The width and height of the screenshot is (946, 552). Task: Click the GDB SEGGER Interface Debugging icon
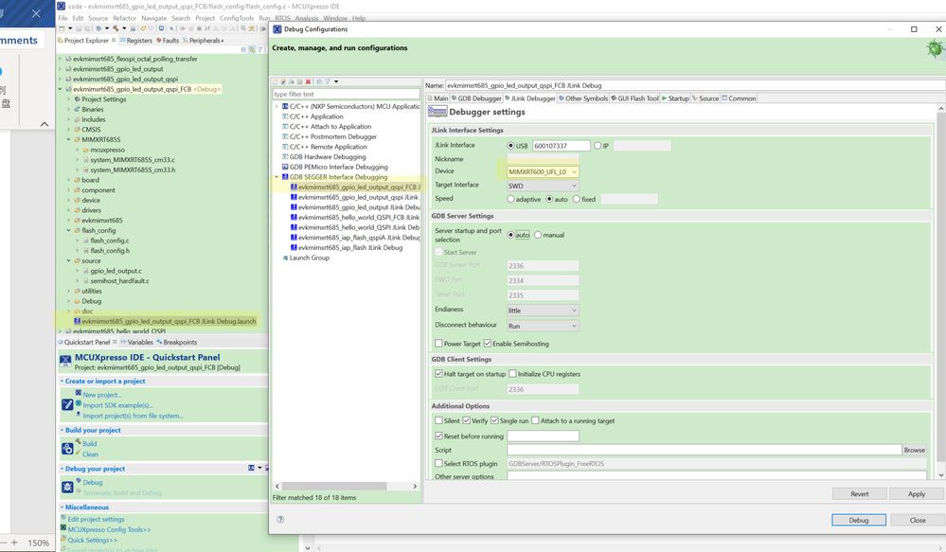point(285,177)
